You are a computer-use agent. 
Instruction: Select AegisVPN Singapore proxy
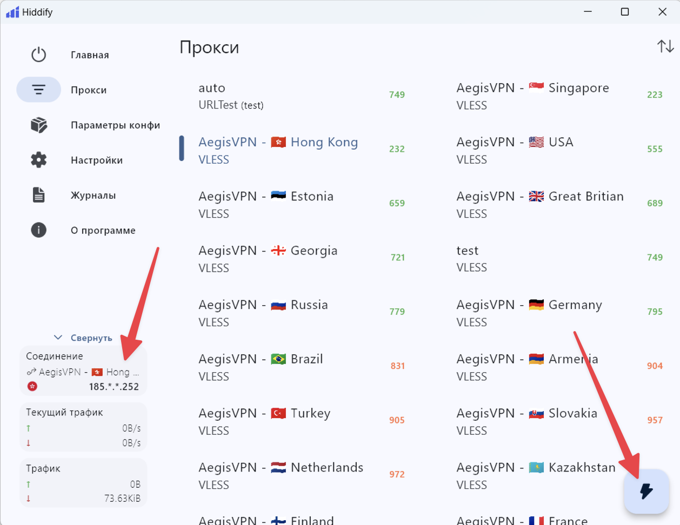tap(559, 96)
